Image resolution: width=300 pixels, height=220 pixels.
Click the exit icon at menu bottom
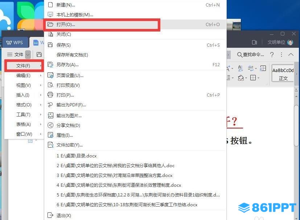point(50,215)
